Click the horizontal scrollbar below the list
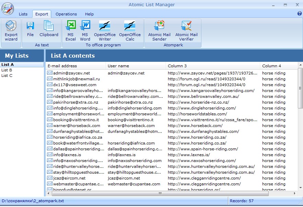The height and width of the screenshot is (207, 303). click(x=160, y=194)
